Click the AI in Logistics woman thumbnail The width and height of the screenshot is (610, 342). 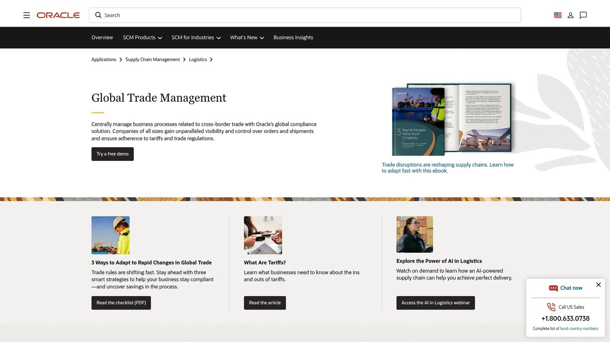coord(415,234)
